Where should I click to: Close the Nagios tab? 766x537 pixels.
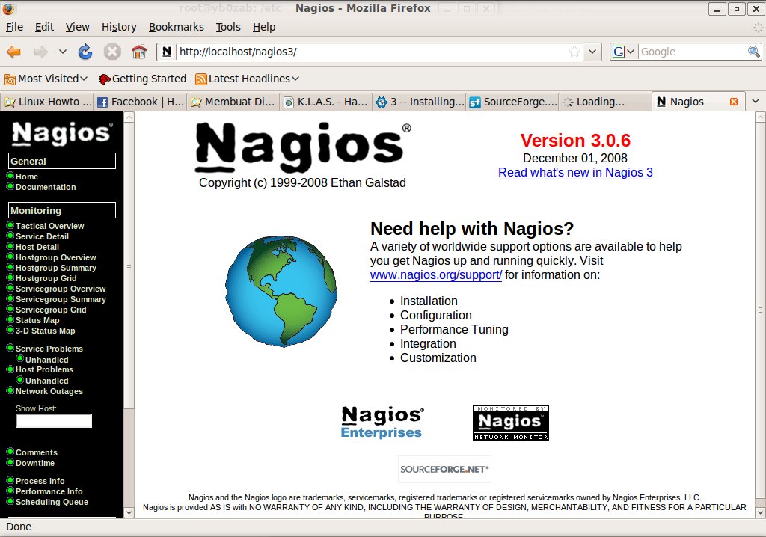(734, 102)
